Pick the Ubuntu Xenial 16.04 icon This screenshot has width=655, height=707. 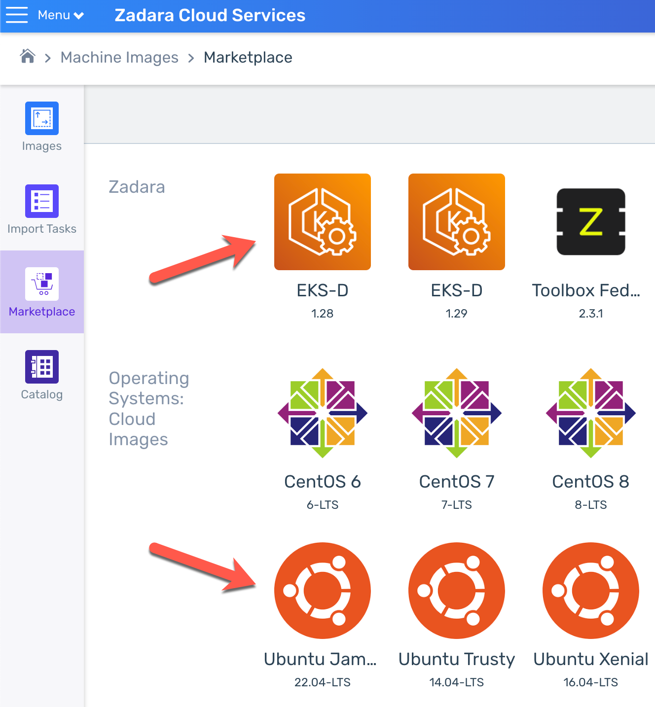click(591, 591)
